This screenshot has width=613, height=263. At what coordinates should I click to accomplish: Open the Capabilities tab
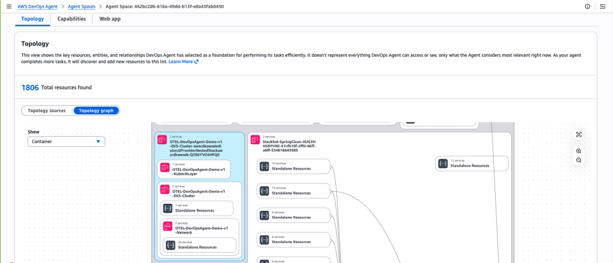click(71, 19)
